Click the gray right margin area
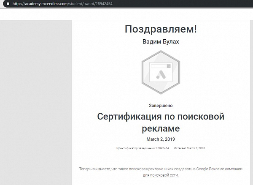 point(251,106)
